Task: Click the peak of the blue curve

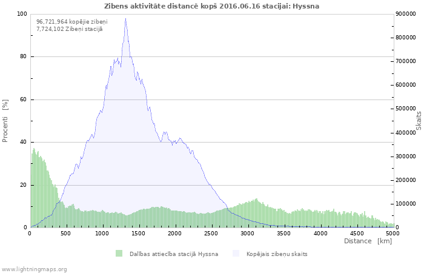Action: (x=125, y=18)
